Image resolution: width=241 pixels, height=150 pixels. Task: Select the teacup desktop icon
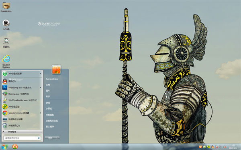coord(6,41)
